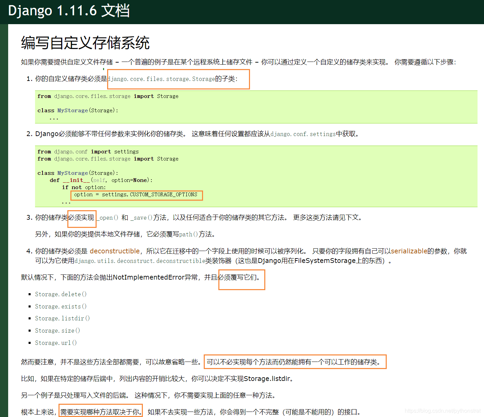Click paragraph starting 另一个例子是只处理写入文件的后端

pos(149,396)
